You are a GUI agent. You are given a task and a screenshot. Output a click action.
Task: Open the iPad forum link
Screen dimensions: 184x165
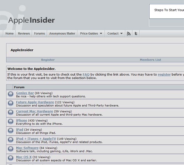19,130
